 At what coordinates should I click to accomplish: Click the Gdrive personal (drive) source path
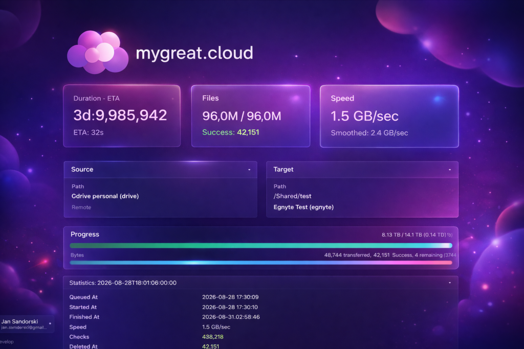[x=105, y=196]
